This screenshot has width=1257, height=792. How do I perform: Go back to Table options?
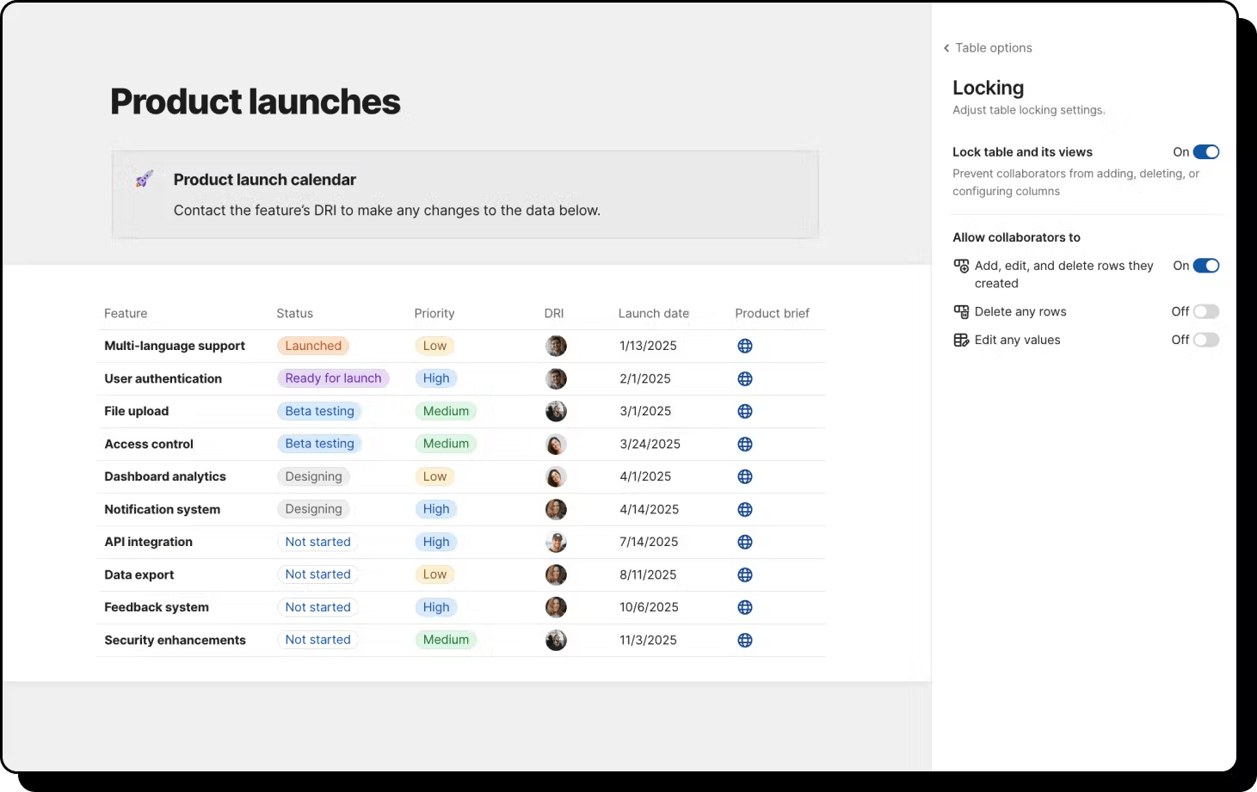(988, 48)
